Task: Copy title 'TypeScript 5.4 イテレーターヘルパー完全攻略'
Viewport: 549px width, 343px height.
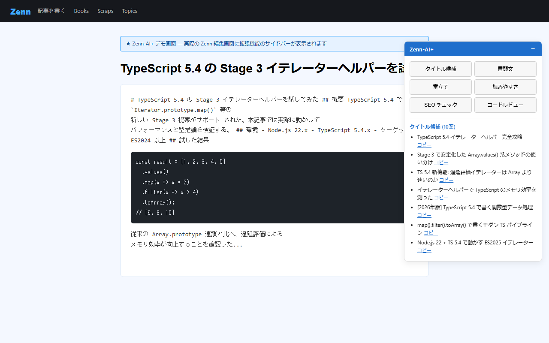Action: (424, 145)
